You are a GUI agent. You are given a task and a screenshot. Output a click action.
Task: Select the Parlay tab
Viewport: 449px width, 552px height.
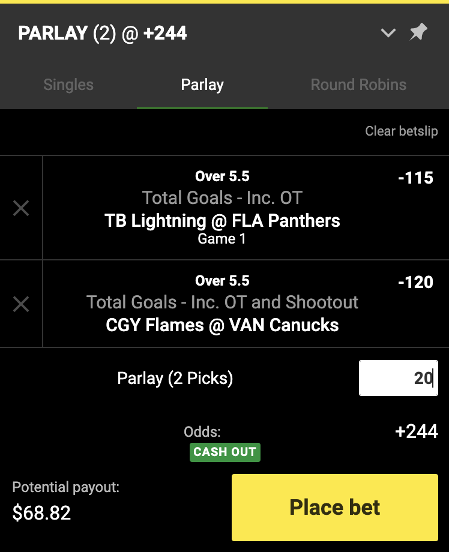tap(202, 85)
